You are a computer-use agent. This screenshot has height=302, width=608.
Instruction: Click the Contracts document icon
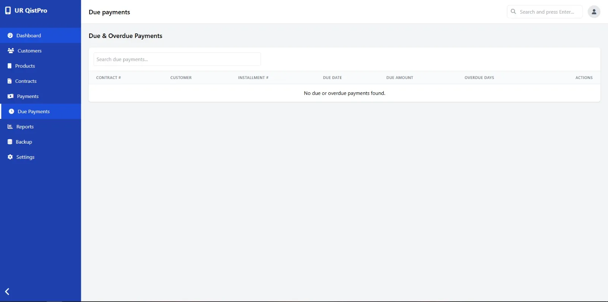9,81
